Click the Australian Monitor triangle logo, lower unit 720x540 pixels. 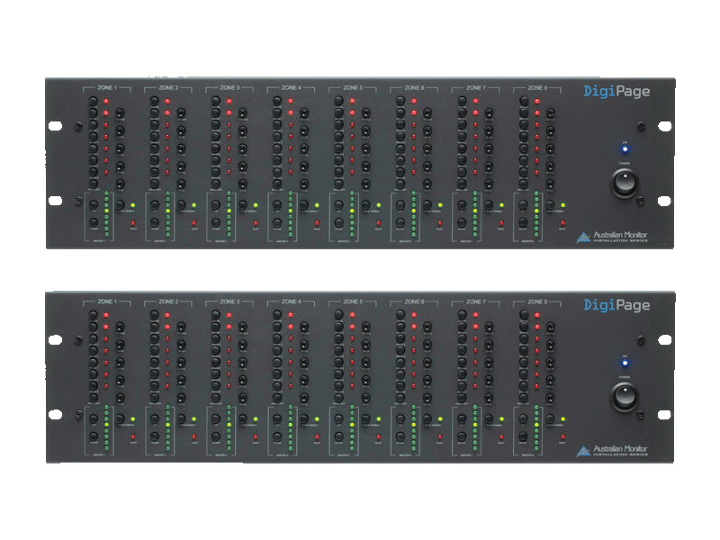pyautogui.click(x=583, y=452)
